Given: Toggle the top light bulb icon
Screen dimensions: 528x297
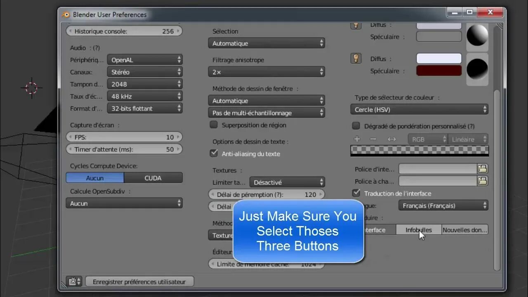Looking at the screenshot, I should pos(356,26).
